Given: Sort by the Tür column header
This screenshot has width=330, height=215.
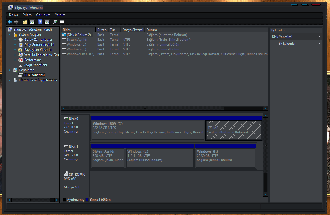Looking at the screenshot, I should pyautogui.click(x=114, y=30).
